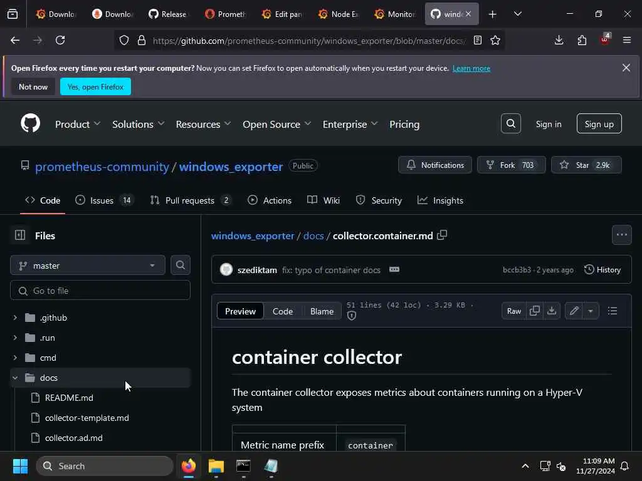Collapse file tree panel icon
The image size is (642, 481).
coord(20,235)
